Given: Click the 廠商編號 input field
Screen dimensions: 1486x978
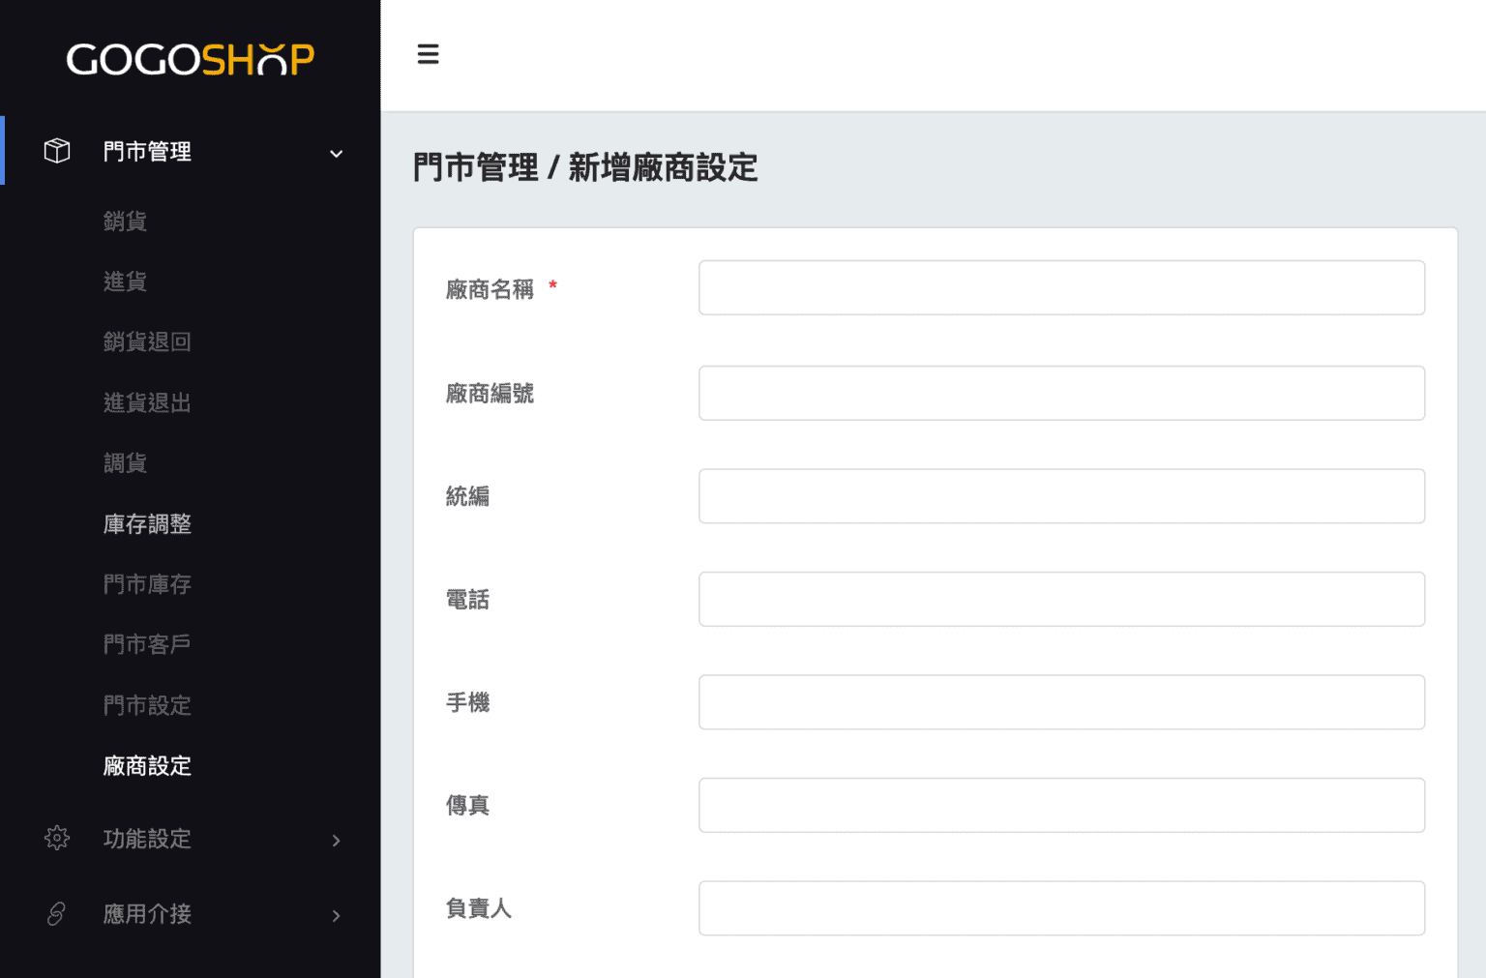Looking at the screenshot, I should (x=1061, y=393).
